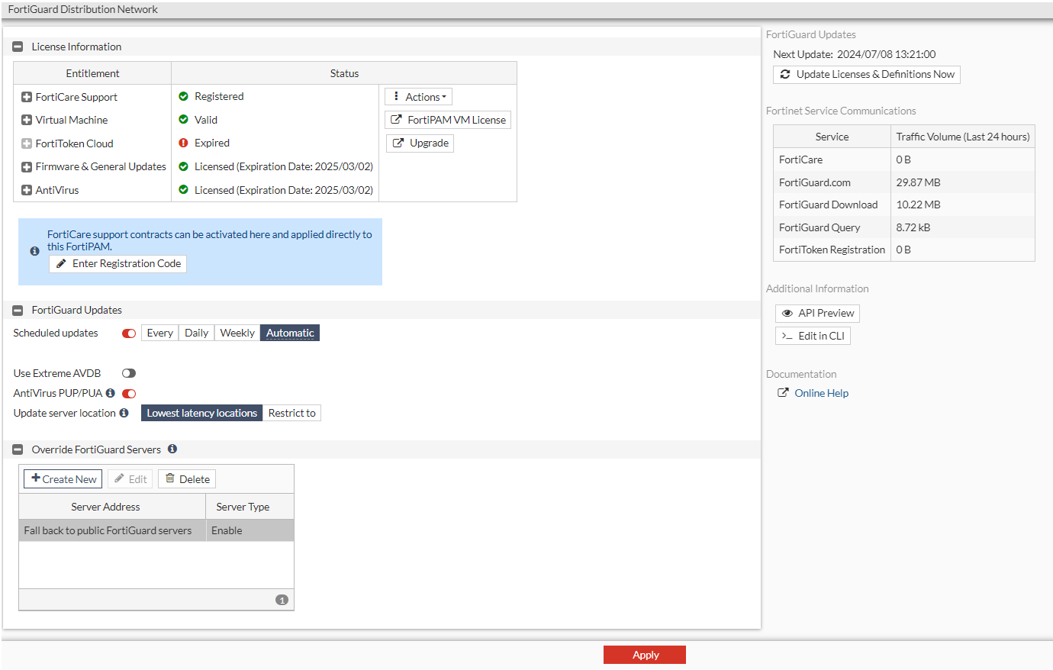Open the API Preview

[817, 313]
